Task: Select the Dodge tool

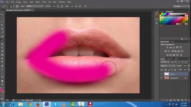Action: click(2, 62)
